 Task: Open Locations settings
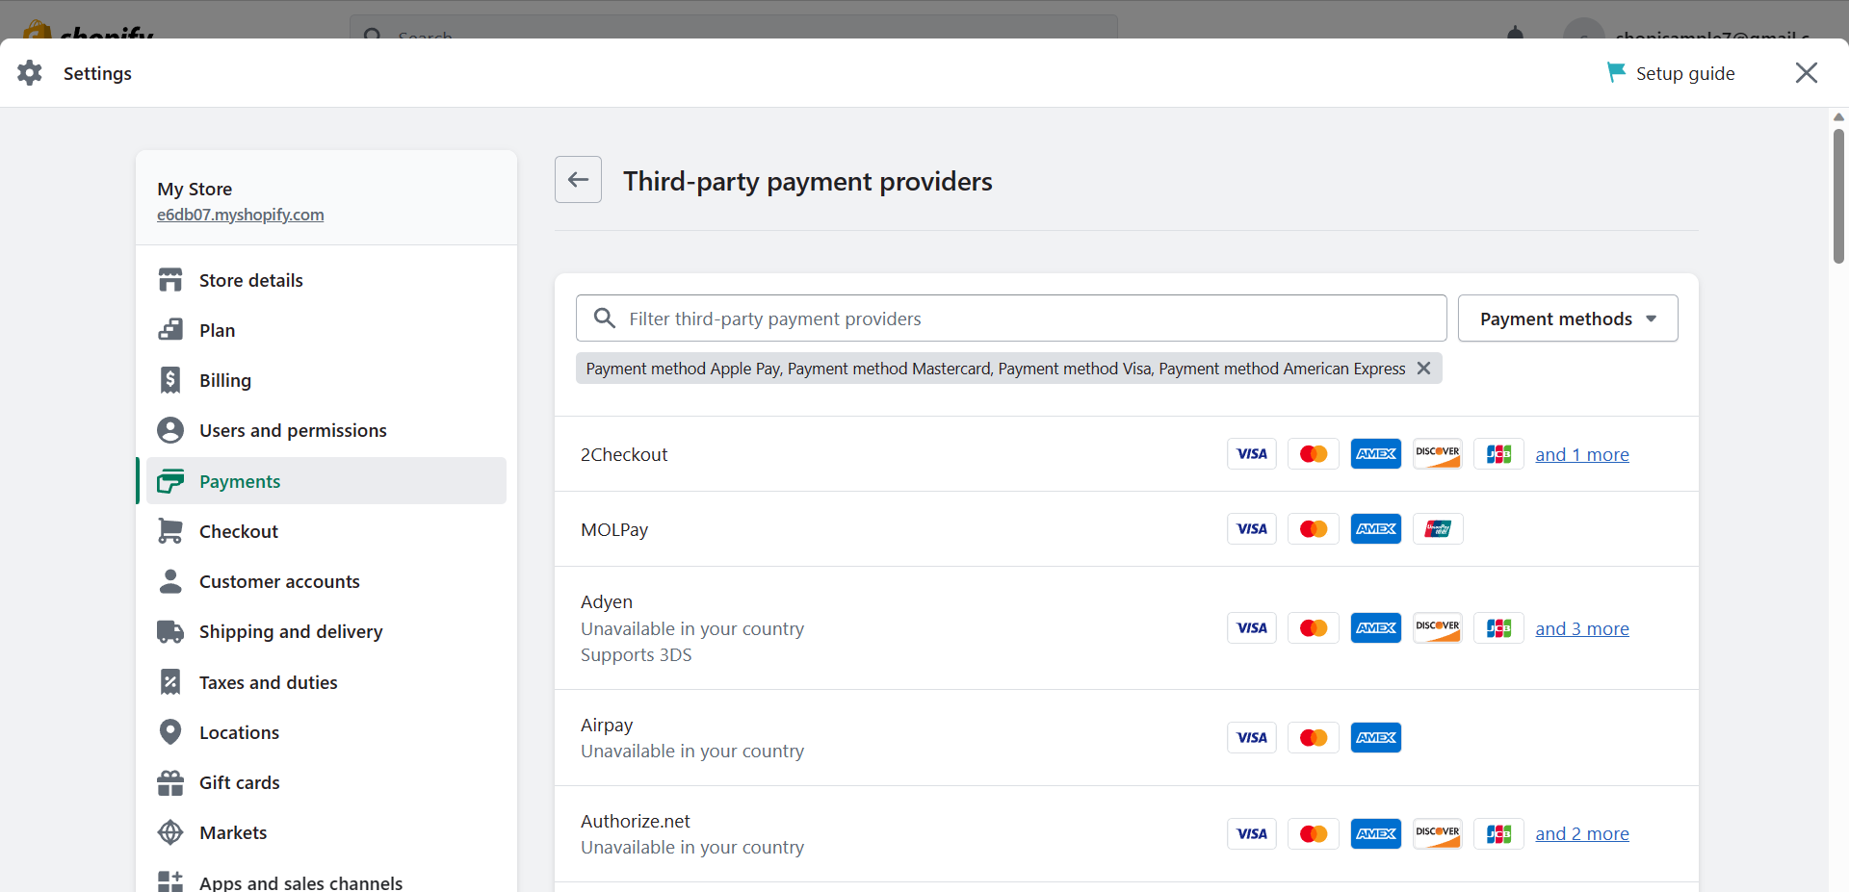click(326, 732)
